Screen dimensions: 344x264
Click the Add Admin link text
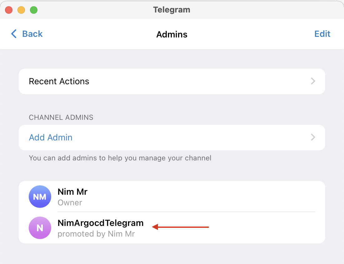(51, 137)
